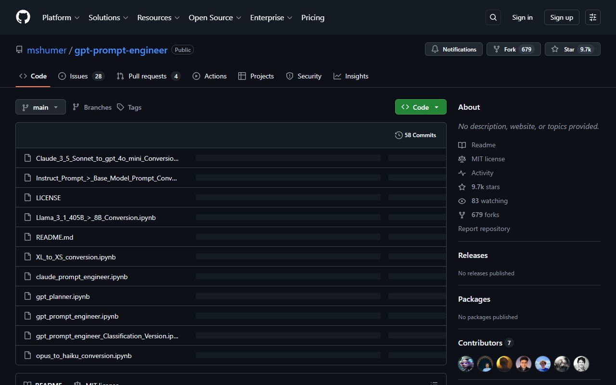The image size is (616, 385).
Task: Click the first contributor avatar
Action: [466, 364]
